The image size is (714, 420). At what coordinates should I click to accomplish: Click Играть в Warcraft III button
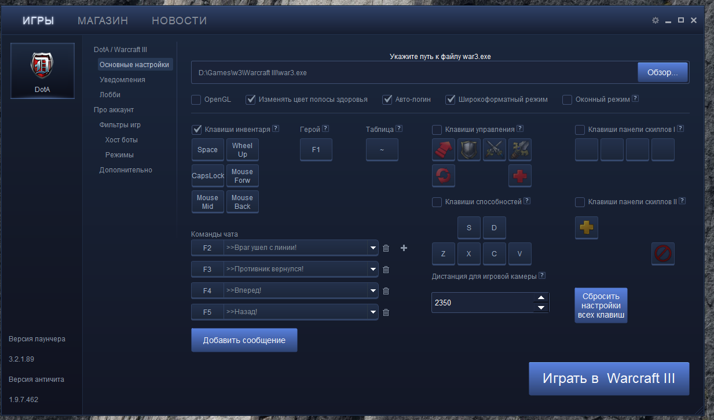point(609,379)
